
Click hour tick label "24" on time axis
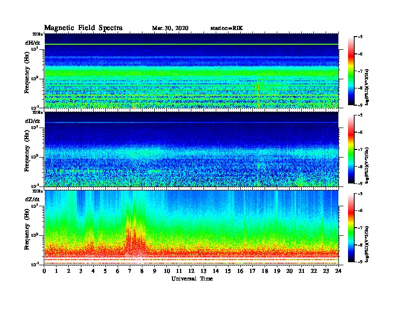coord(338,271)
